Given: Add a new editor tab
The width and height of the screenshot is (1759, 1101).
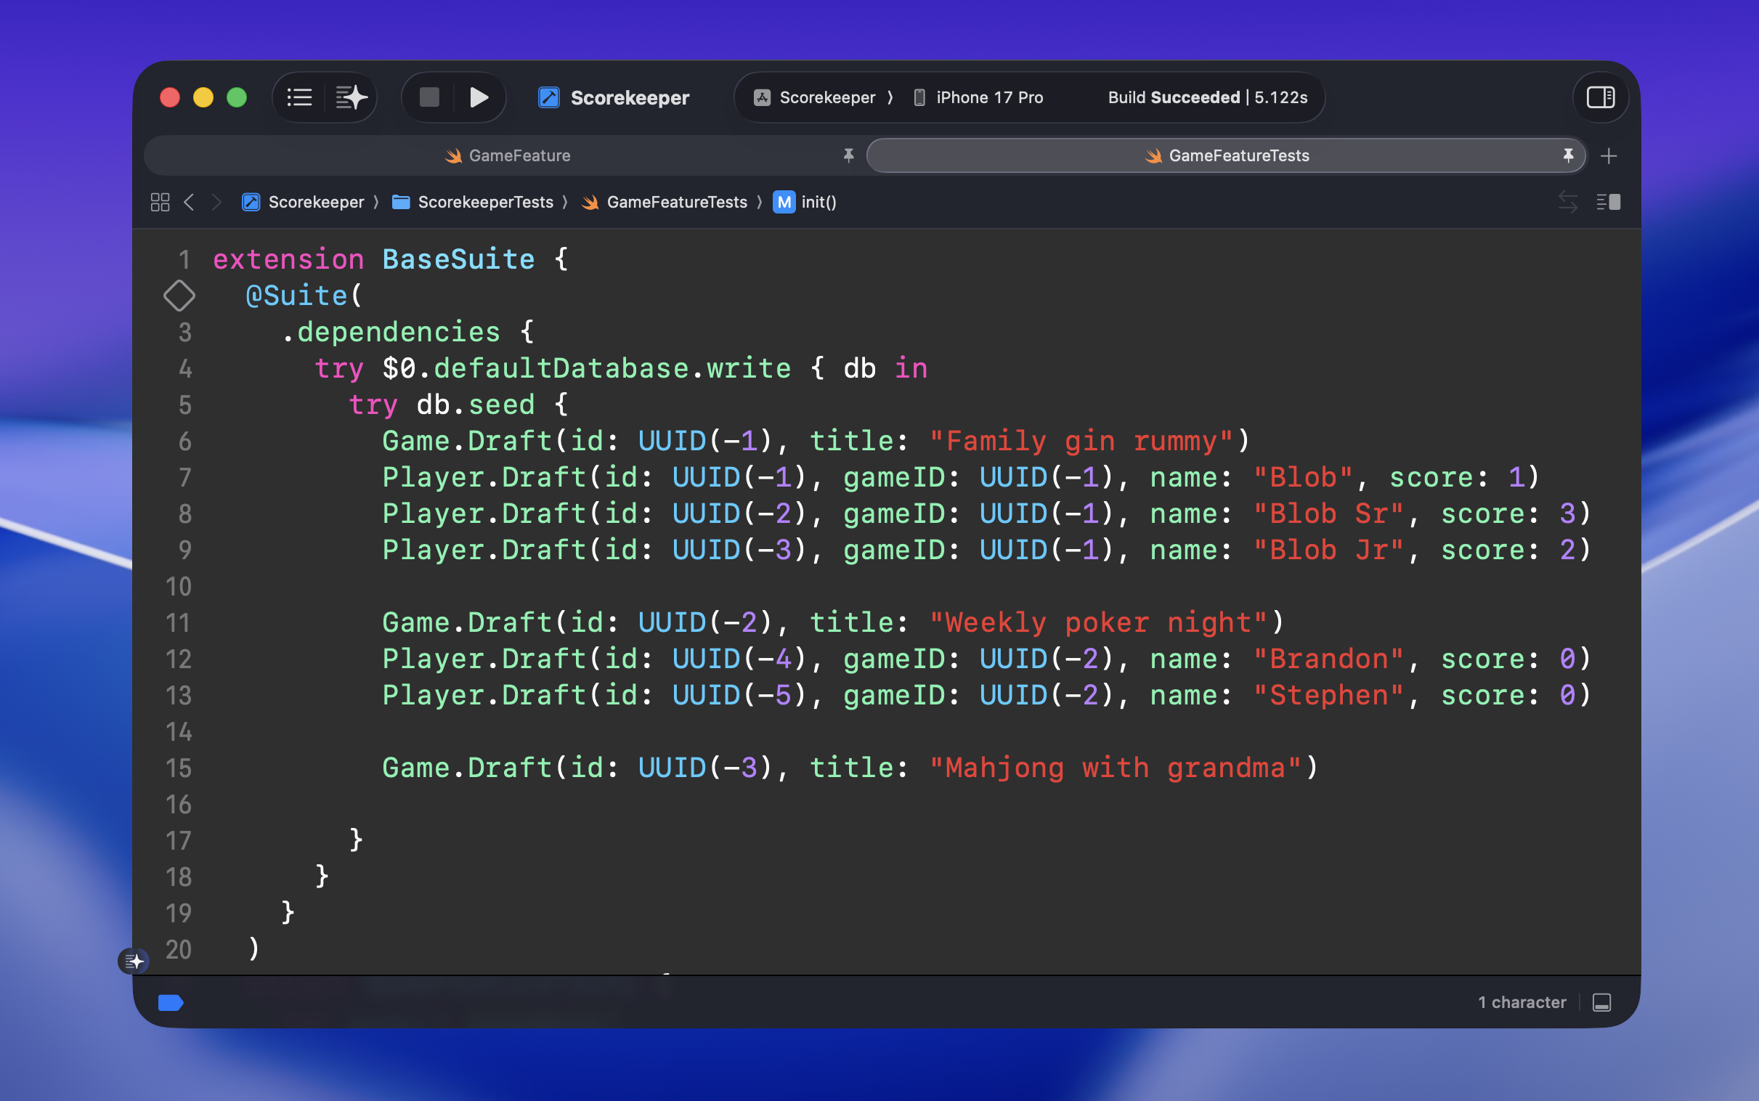Looking at the screenshot, I should click(1609, 156).
